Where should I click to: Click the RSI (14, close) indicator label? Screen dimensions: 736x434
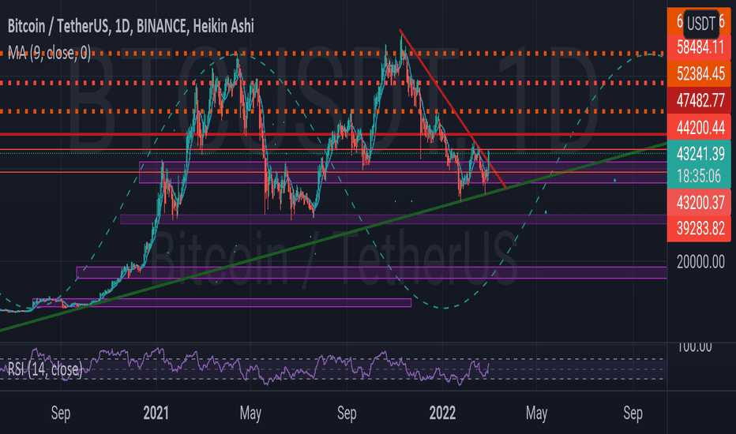[45, 370]
